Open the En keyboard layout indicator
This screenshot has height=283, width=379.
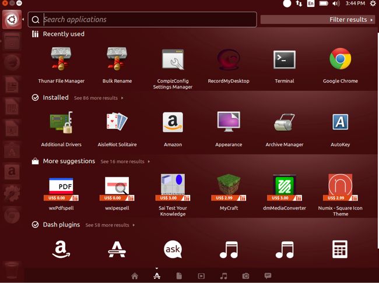(x=311, y=3)
